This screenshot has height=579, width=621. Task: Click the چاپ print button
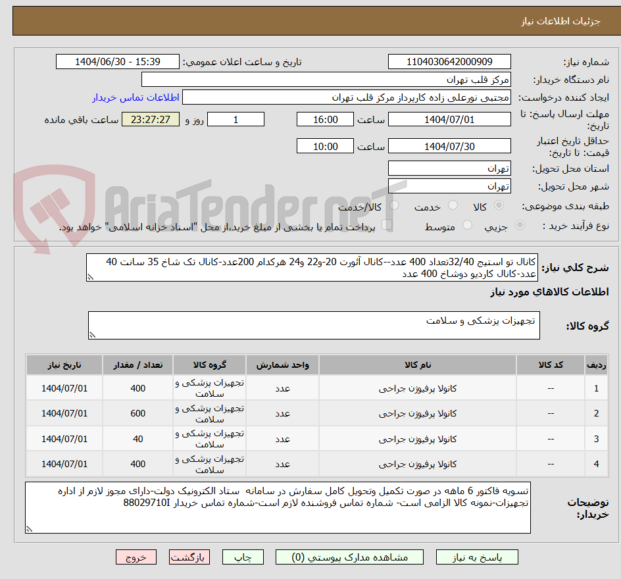coord(243,557)
